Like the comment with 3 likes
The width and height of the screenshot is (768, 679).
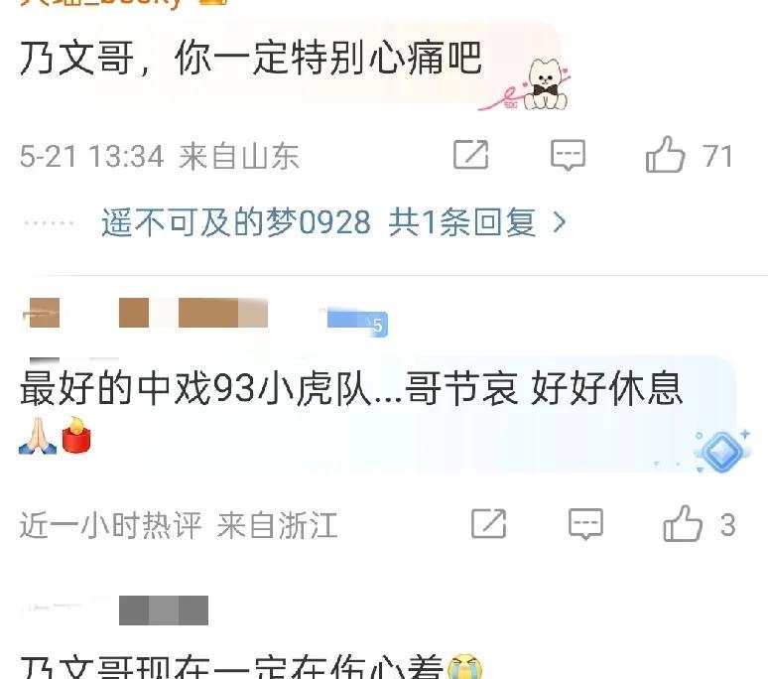click(x=683, y=523)
